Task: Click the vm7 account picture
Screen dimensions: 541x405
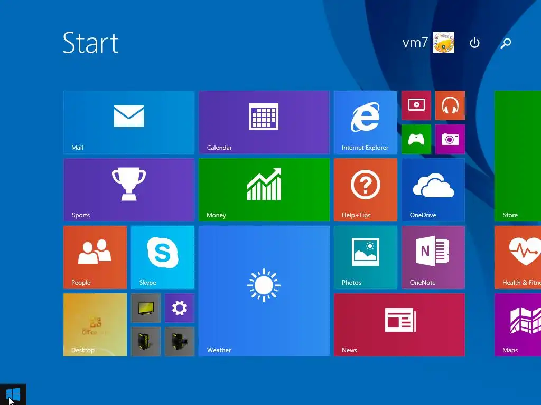Action: (444, 42)
